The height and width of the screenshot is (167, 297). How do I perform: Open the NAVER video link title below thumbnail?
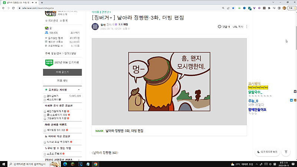point(124,131)
